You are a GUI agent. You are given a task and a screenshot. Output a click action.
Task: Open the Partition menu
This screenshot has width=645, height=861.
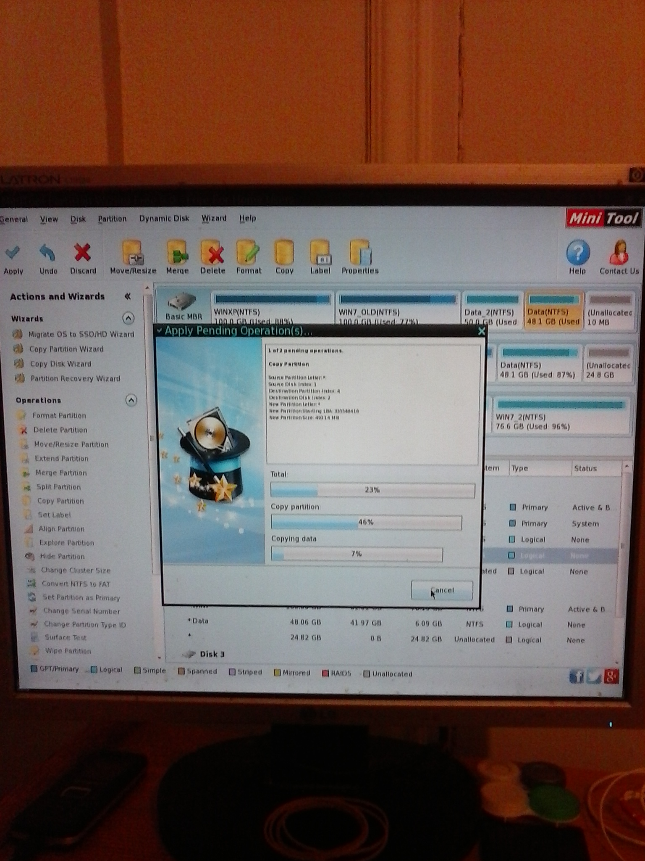click(x=112, y=219)
